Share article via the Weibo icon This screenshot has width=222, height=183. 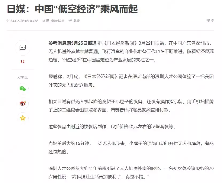coord(22,103)
